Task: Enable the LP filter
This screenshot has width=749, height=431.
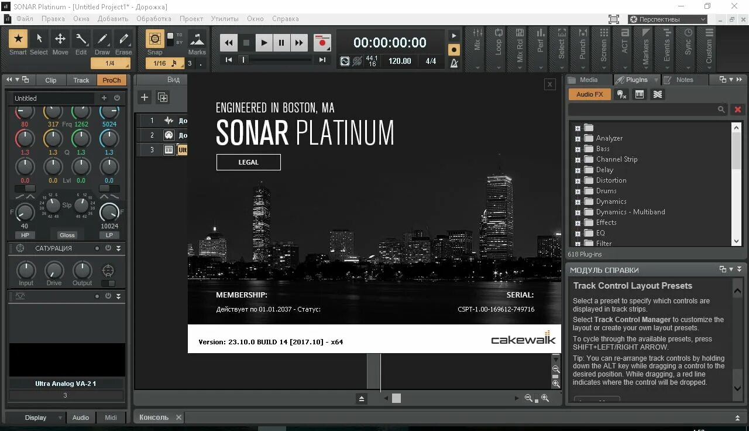Action: [109, 235]
